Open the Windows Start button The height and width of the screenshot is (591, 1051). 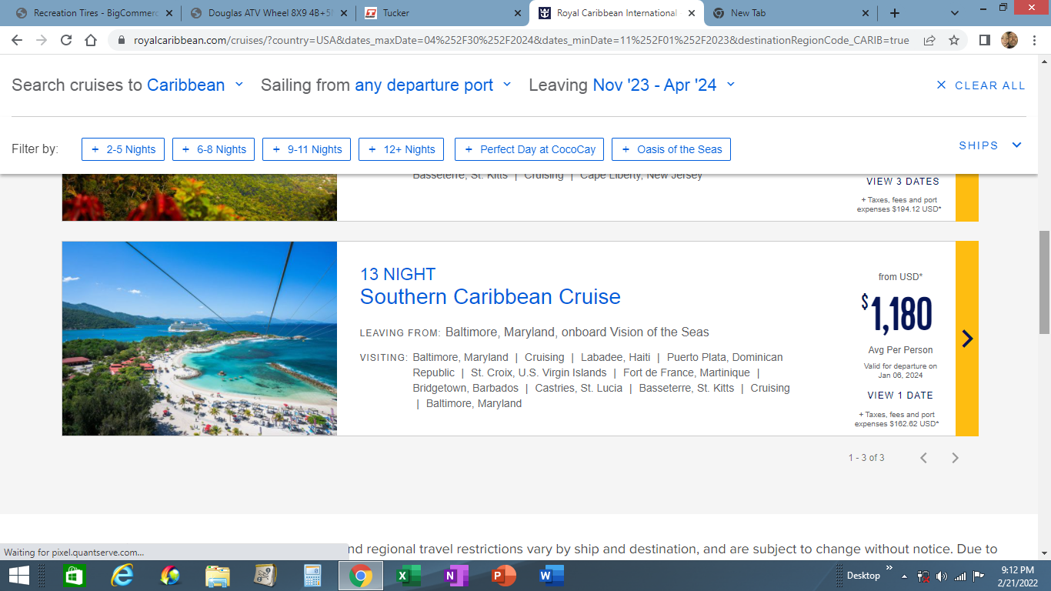(18, 576)
